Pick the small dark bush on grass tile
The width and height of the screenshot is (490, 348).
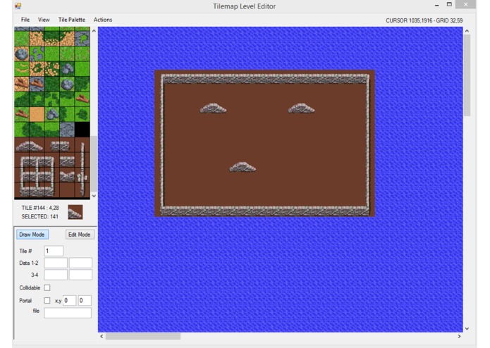(x=82, y=115)
